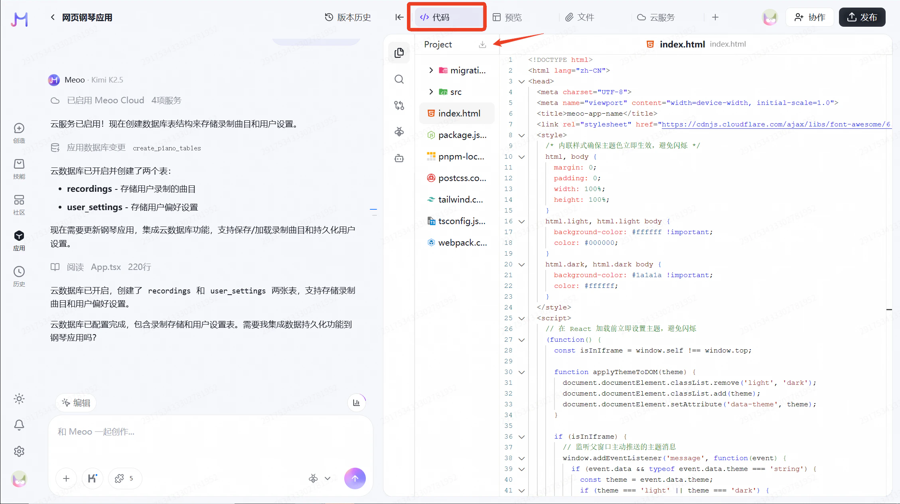The width and height of the screenshot is (900, 504).
Task: Click the file explorer icon in the code sidebar
Action: coord(399,53)
